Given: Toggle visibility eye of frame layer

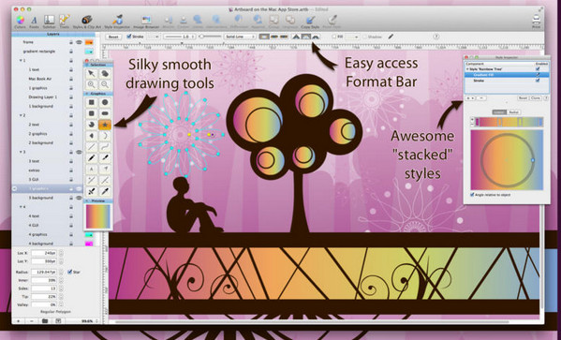Looking at the screenshot, I should pos(79,42).
